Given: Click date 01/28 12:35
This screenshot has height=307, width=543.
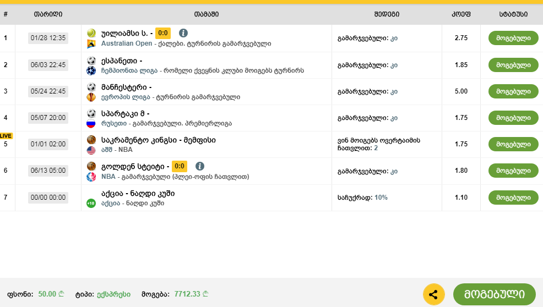Looking at the screenshot, I should (x=48, y=38).
